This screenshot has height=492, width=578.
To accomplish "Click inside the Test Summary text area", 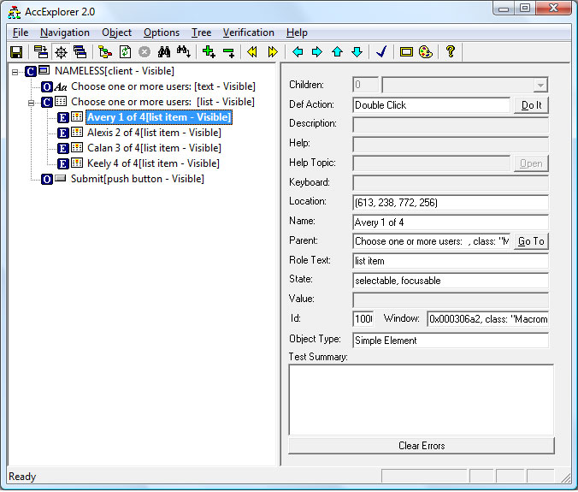I will click(x=421, y=400).
